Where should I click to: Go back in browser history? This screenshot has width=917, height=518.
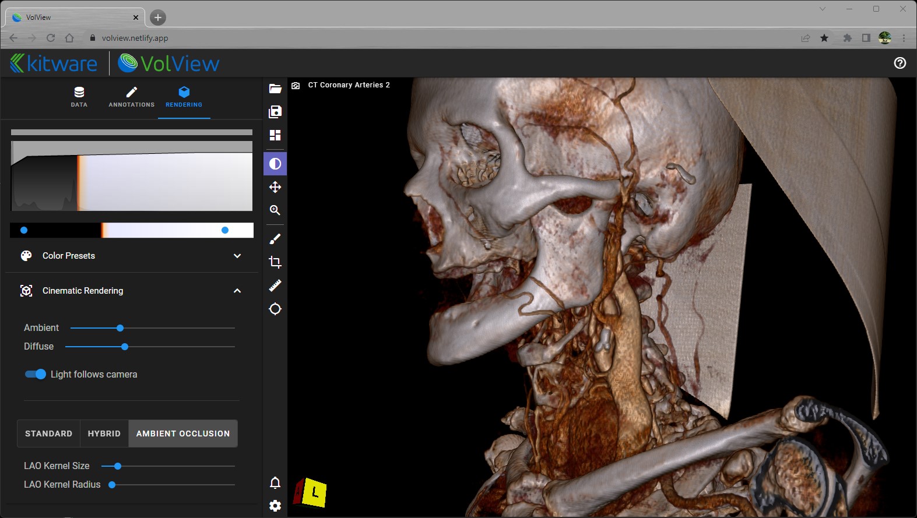pyautogui.click(x=13, y=38)
